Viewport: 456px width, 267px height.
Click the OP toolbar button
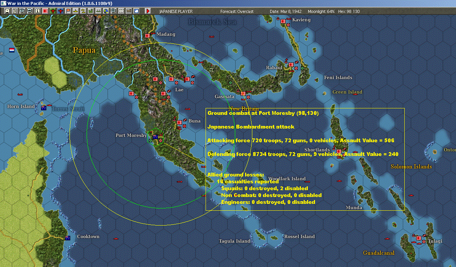click(121, 11)
